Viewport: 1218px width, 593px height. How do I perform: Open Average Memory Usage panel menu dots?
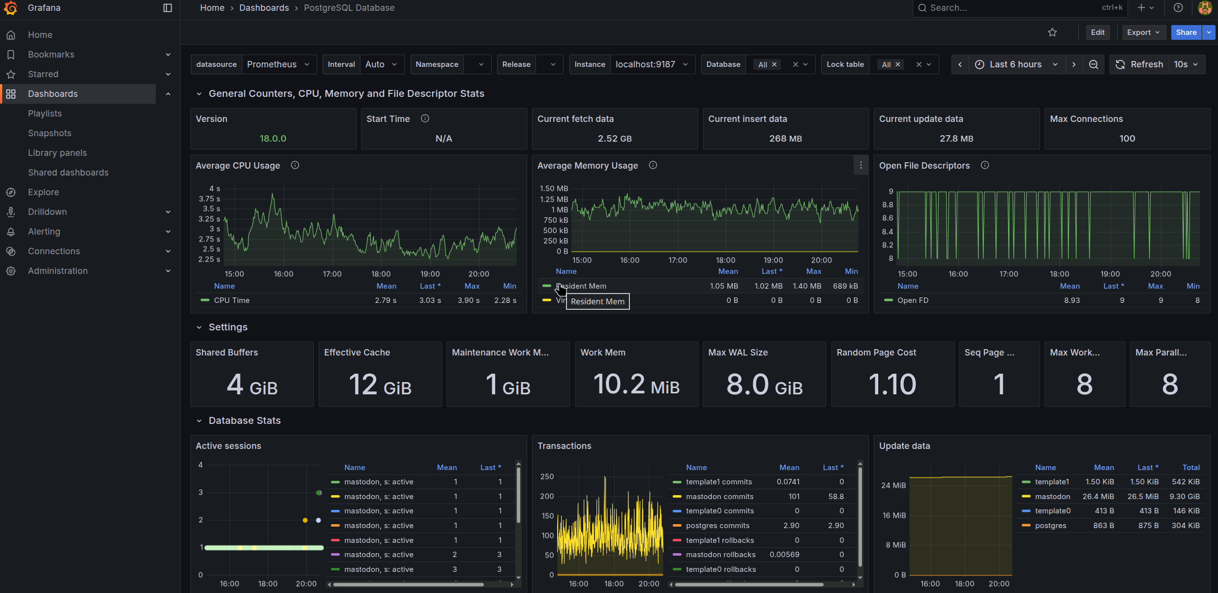tap(861, 165)
